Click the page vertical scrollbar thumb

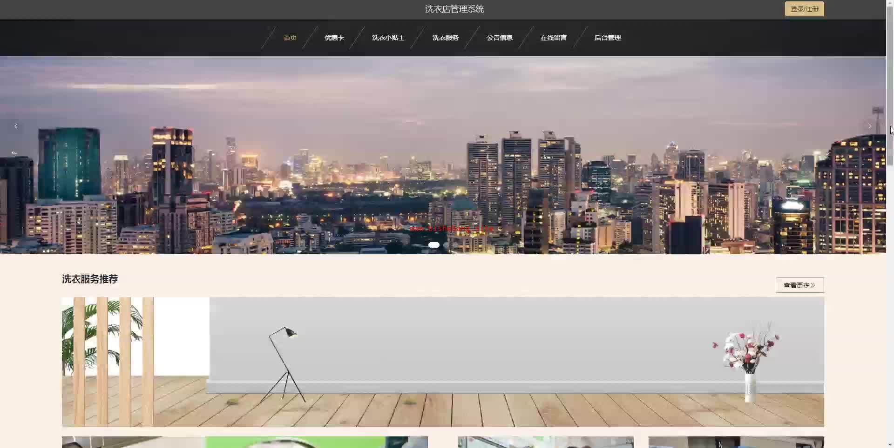tap(890, 86)
